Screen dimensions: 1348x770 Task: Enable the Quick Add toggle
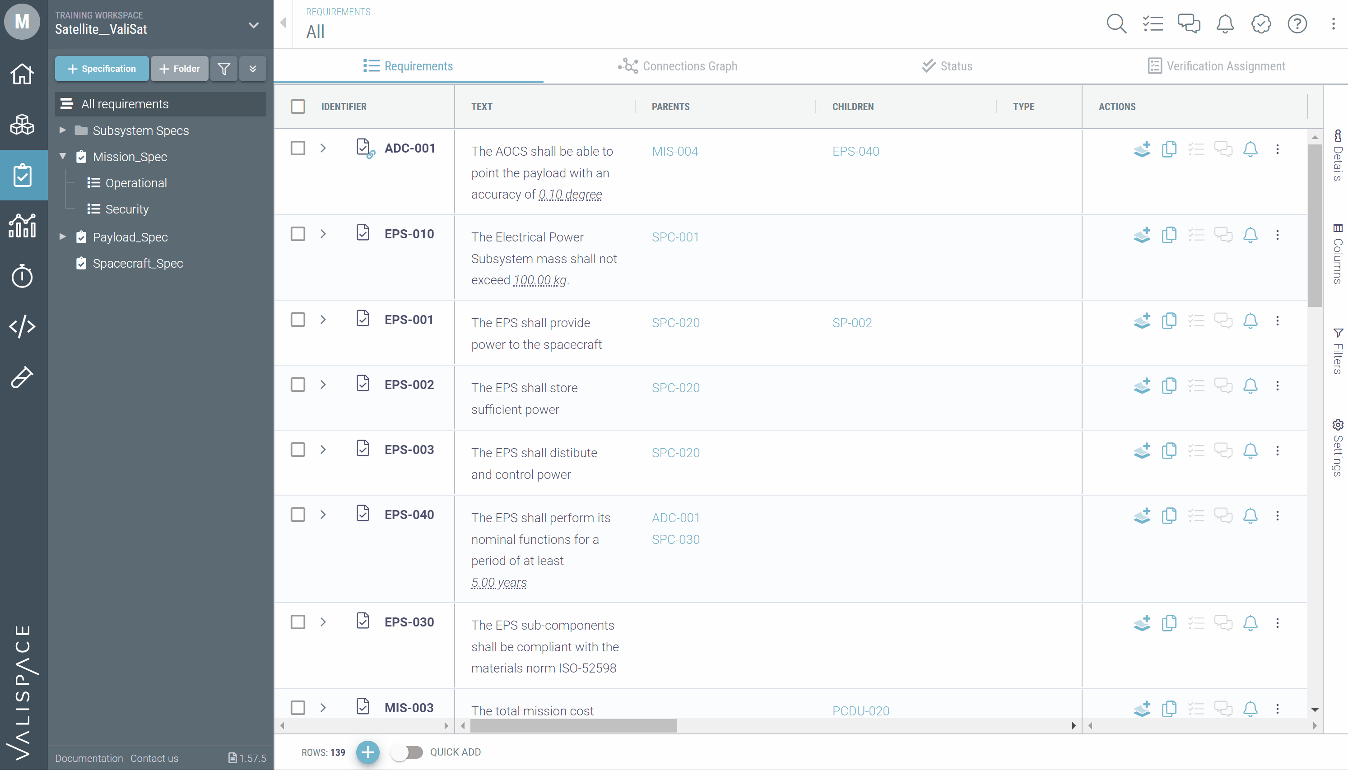[407, 752]
